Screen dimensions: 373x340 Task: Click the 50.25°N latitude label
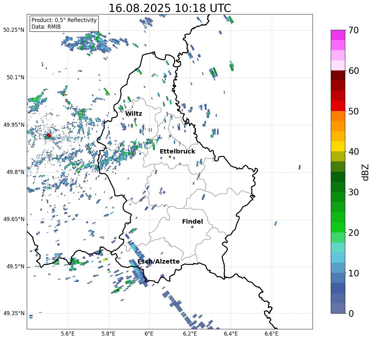click(x=14, y=30)
